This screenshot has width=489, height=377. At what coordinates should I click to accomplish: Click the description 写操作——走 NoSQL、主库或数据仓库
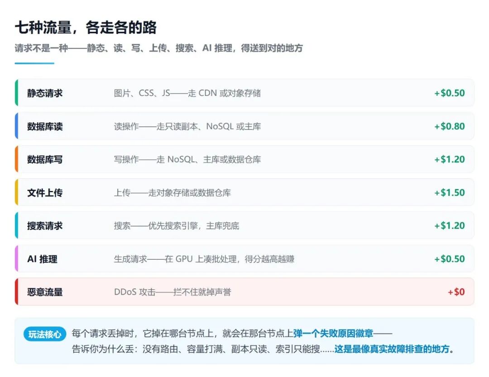click(x=187, y=159)
